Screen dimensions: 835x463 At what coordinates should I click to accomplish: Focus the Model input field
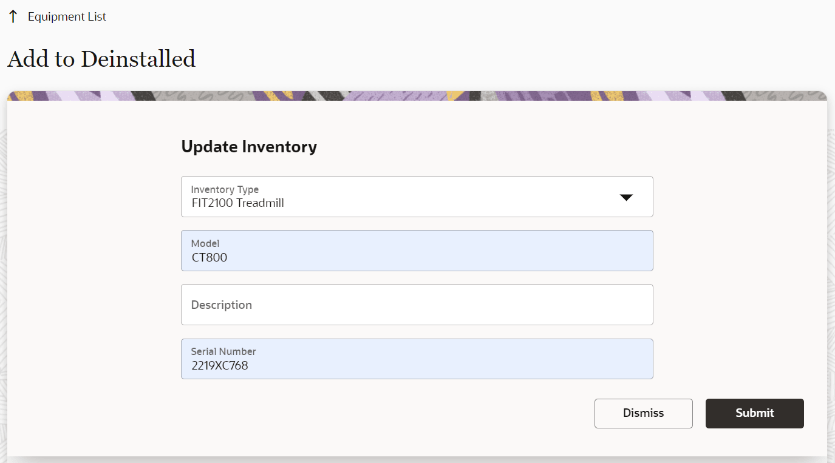click(417, 251)
